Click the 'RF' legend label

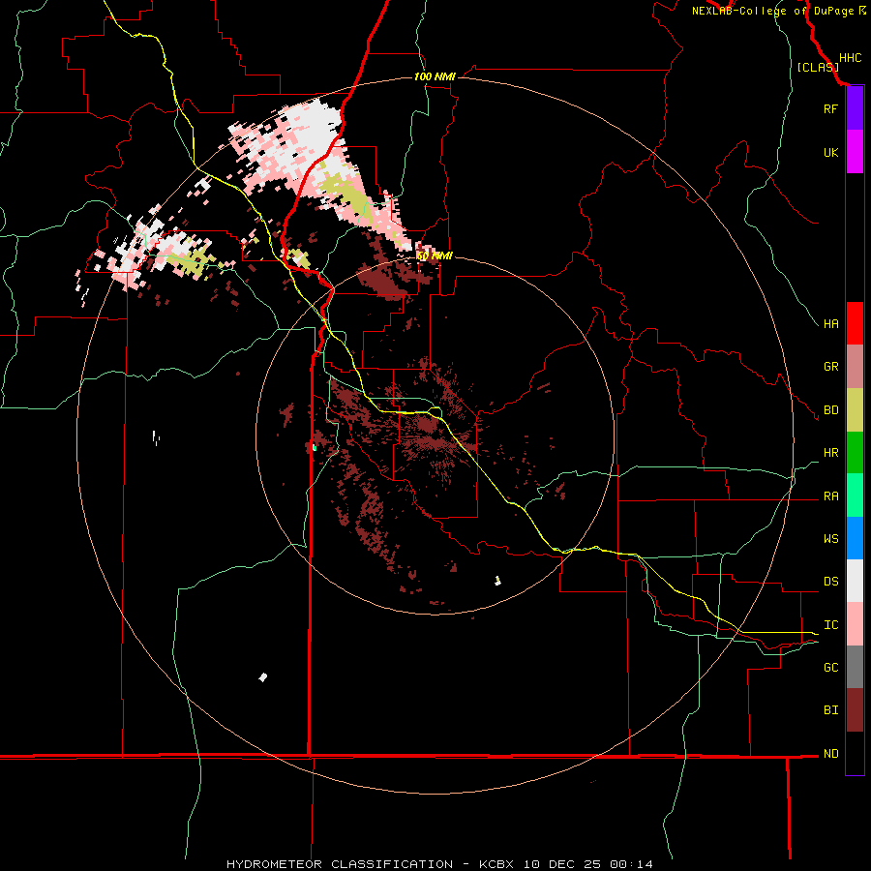(x=830, y=108)
